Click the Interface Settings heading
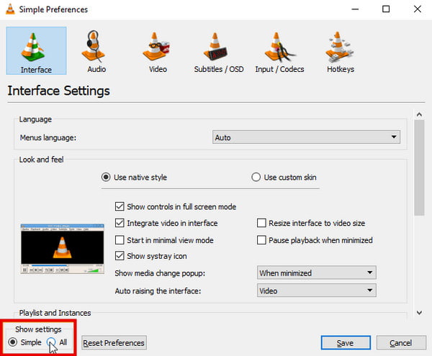The width and height of the screenshot is (432, 356). pyautogui.click(x=59, y=91)
